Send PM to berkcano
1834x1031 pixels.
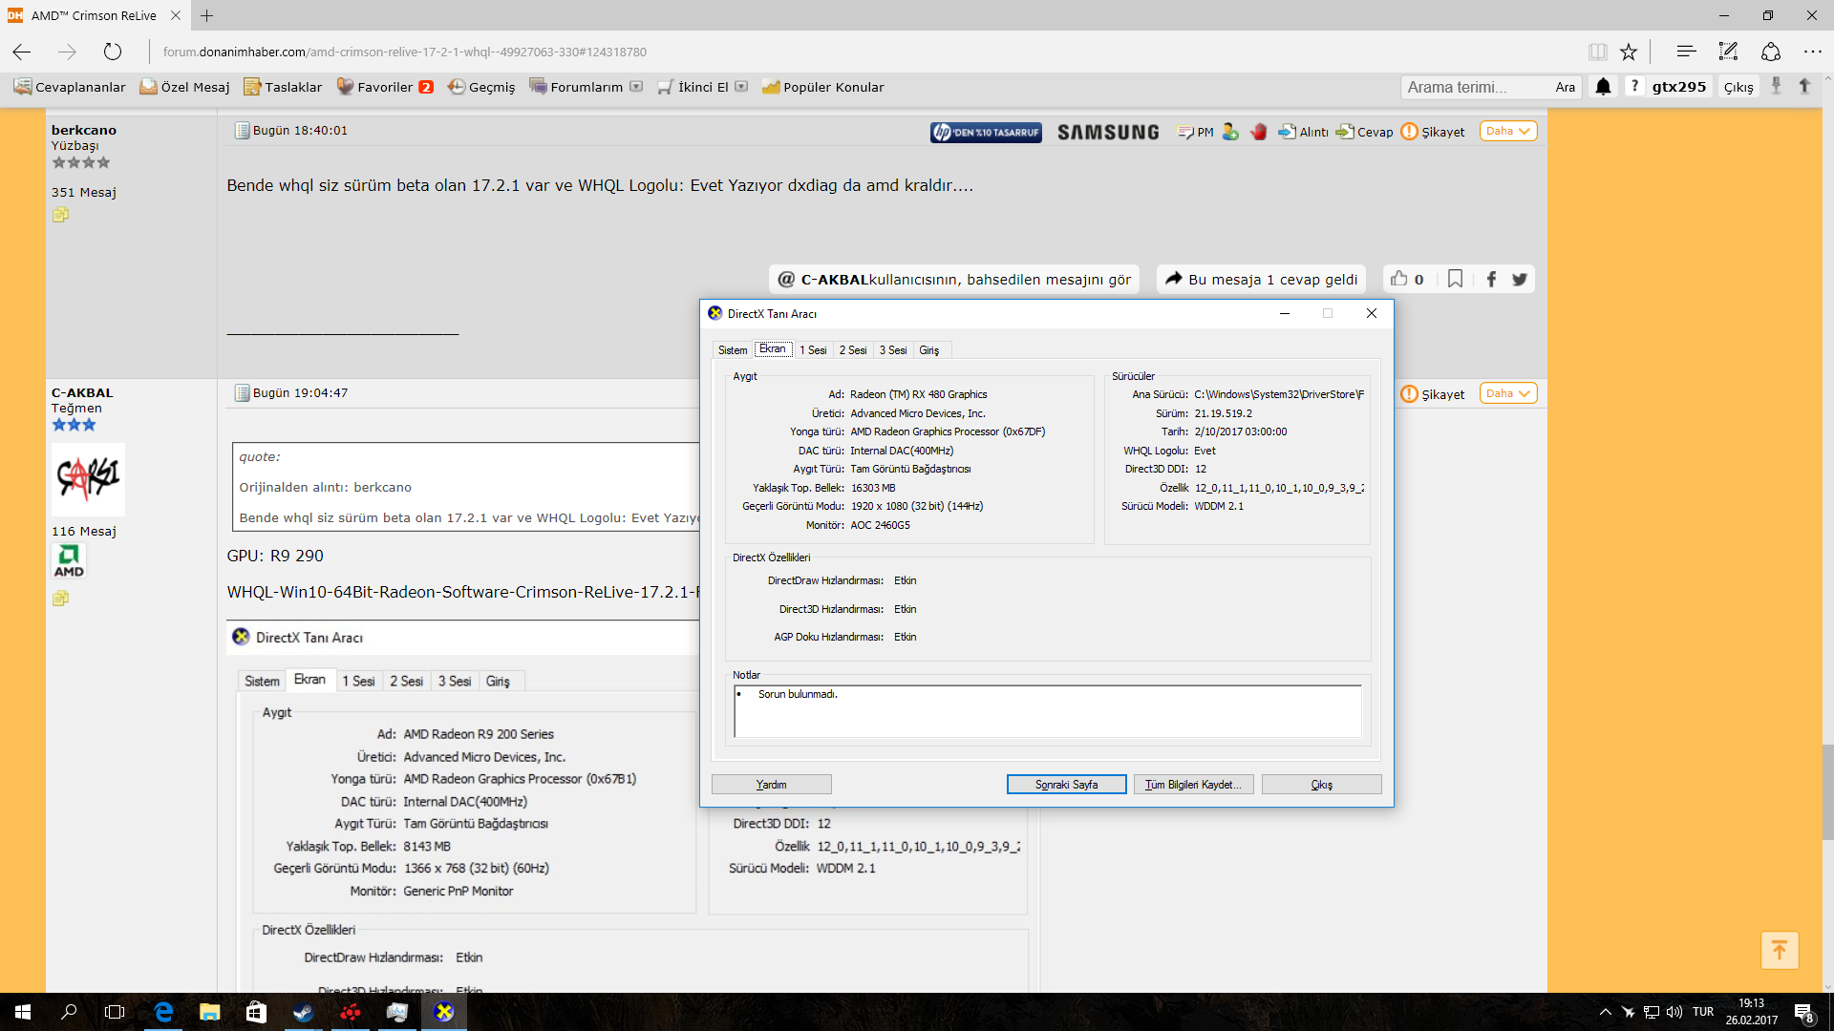(x=1196, y=132)
